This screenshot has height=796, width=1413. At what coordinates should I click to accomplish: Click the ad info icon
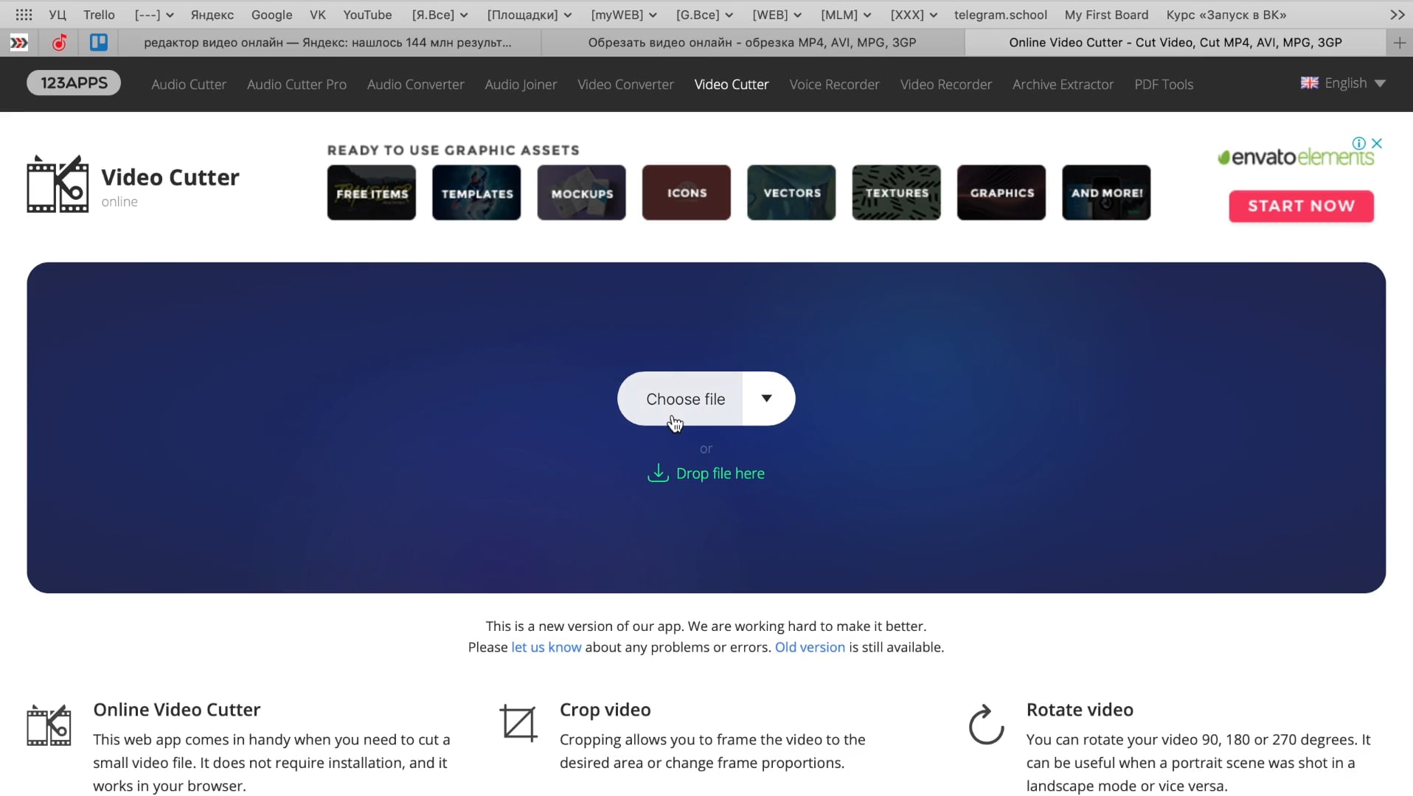[x=1359, y=143]
